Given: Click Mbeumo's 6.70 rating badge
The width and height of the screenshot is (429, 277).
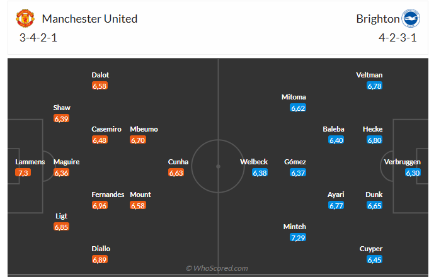Looking at the screenshot, I should click(138, 140).
